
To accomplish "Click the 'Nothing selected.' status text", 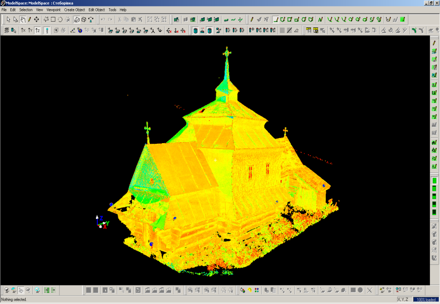I will coord(14,299).
